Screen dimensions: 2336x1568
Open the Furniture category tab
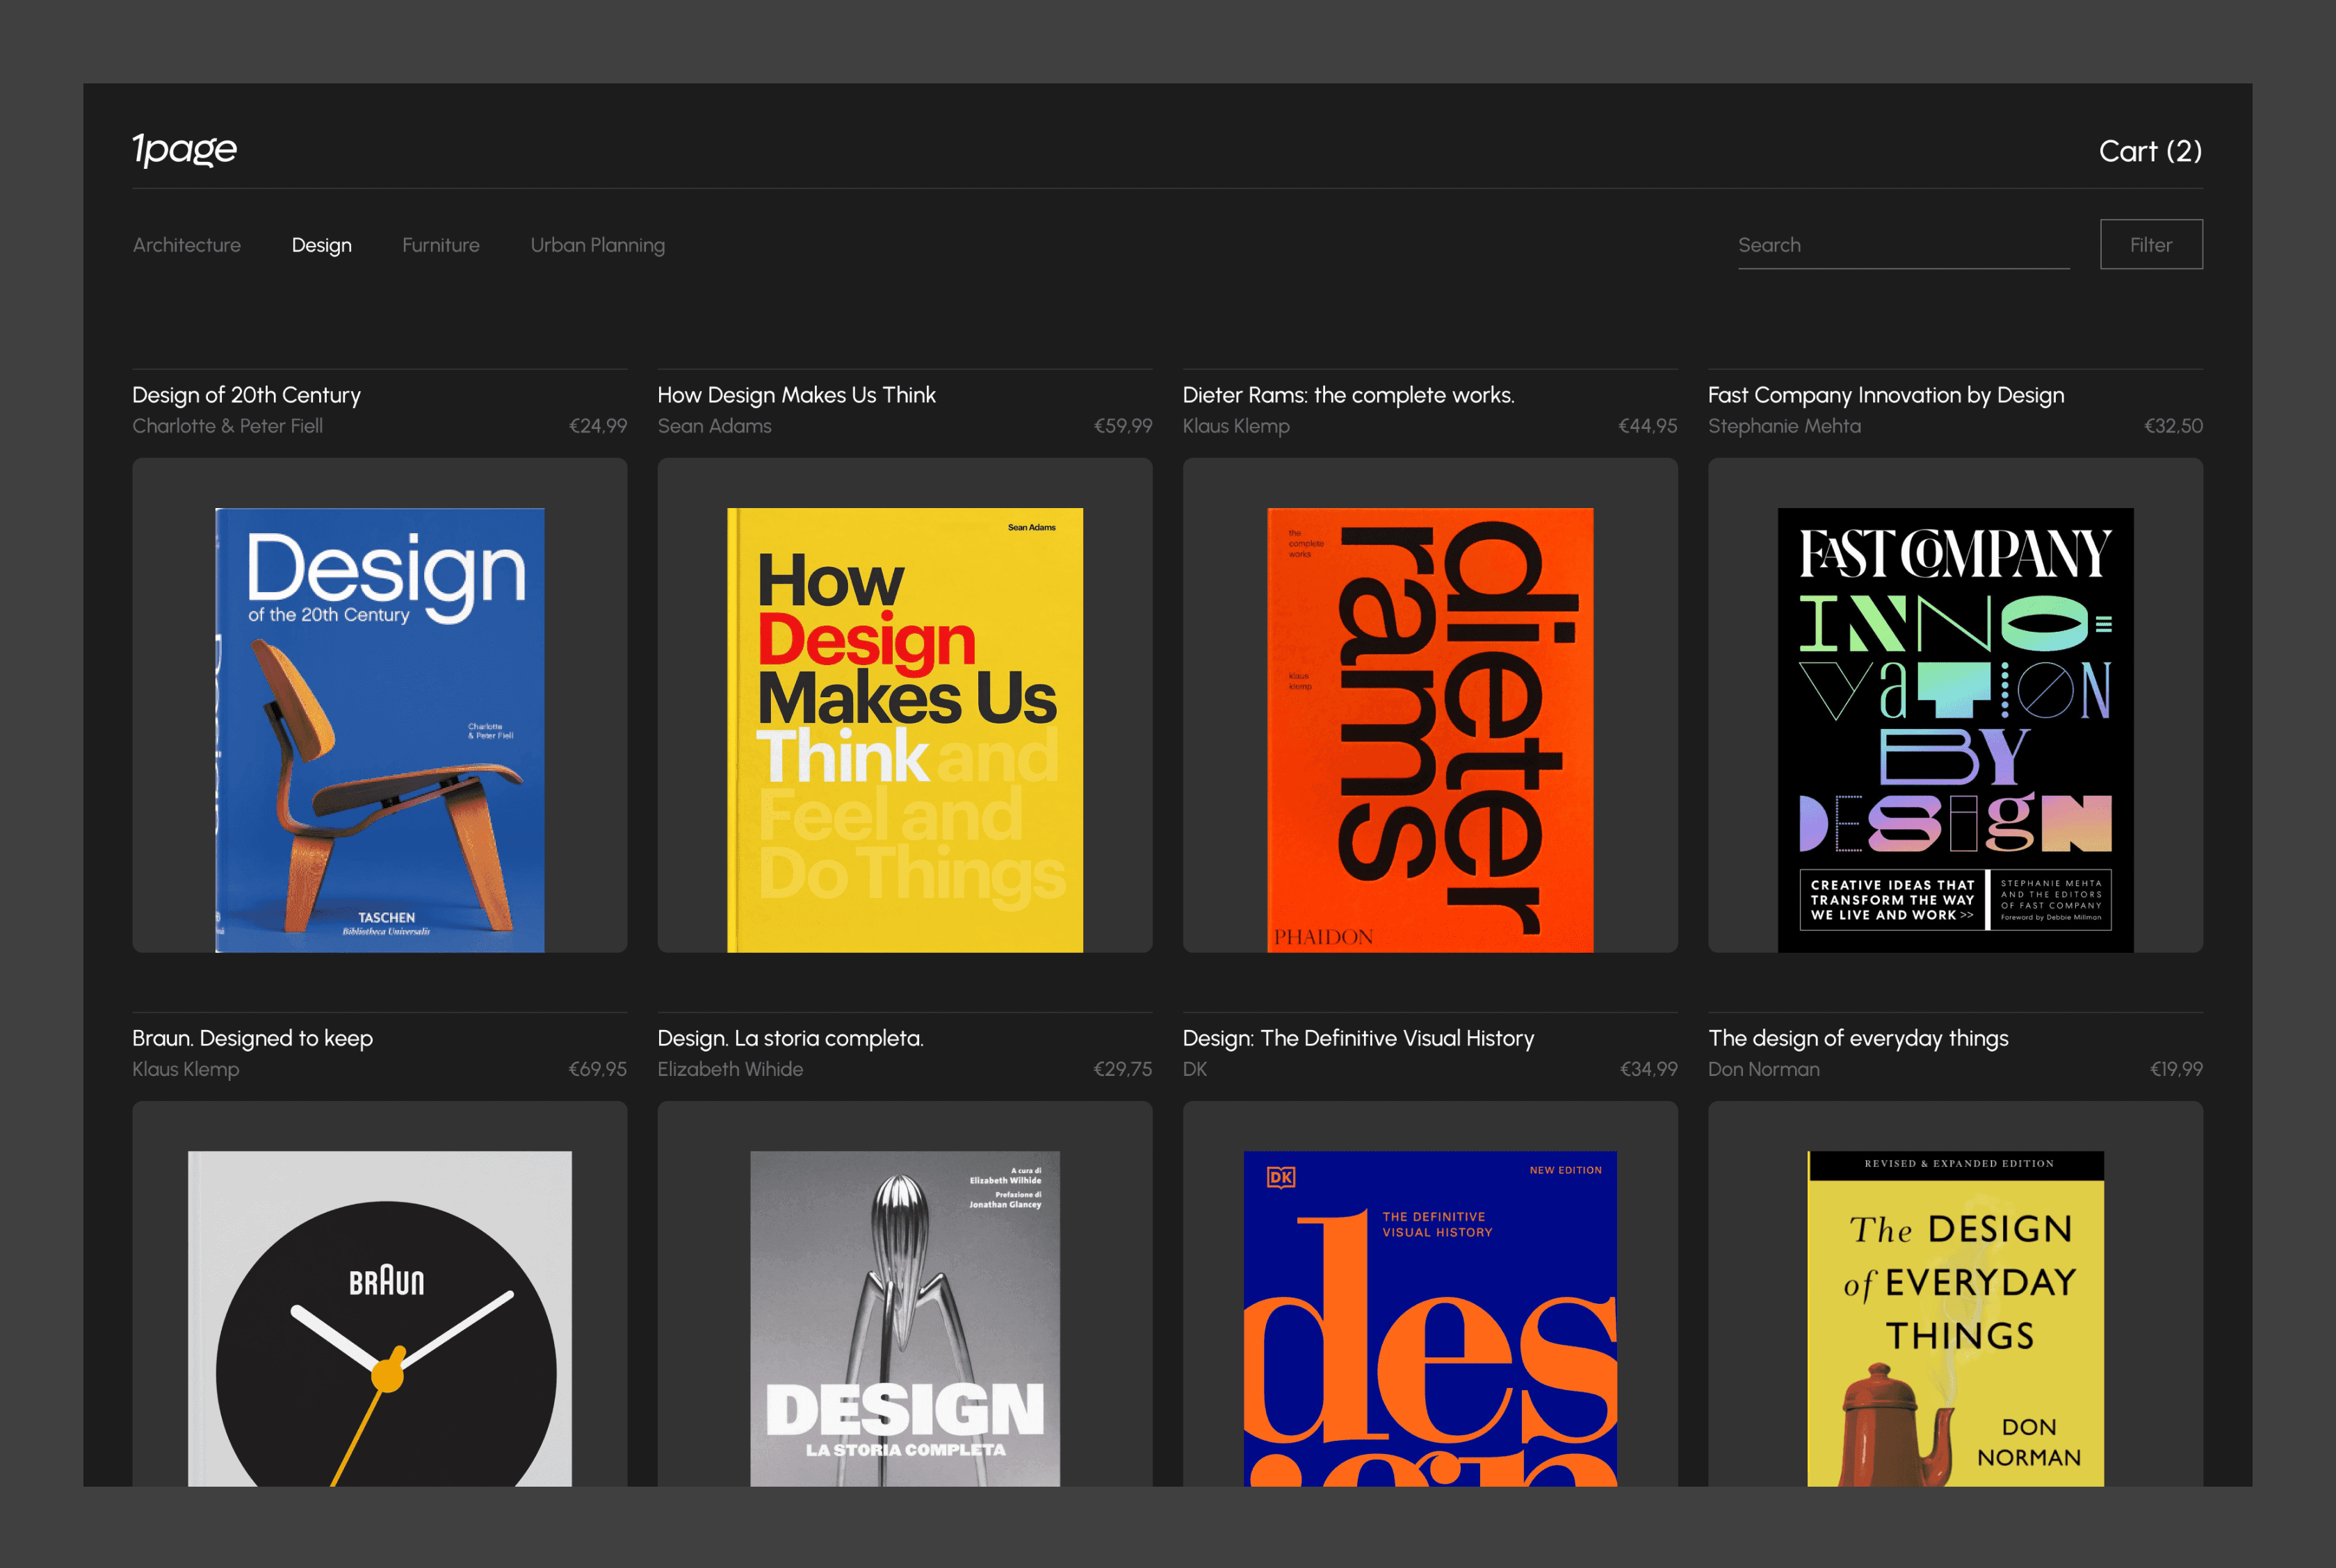(440, 245)
